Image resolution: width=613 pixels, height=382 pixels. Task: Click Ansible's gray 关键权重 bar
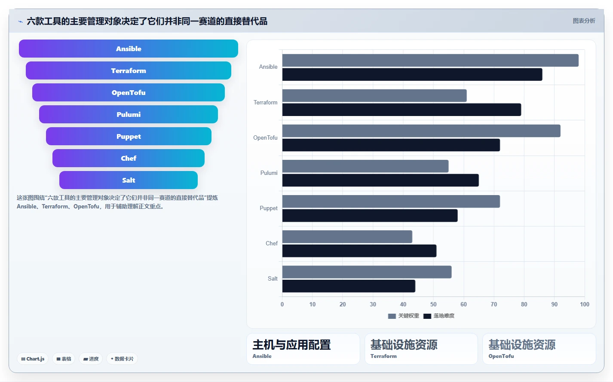tap(430, 60)
